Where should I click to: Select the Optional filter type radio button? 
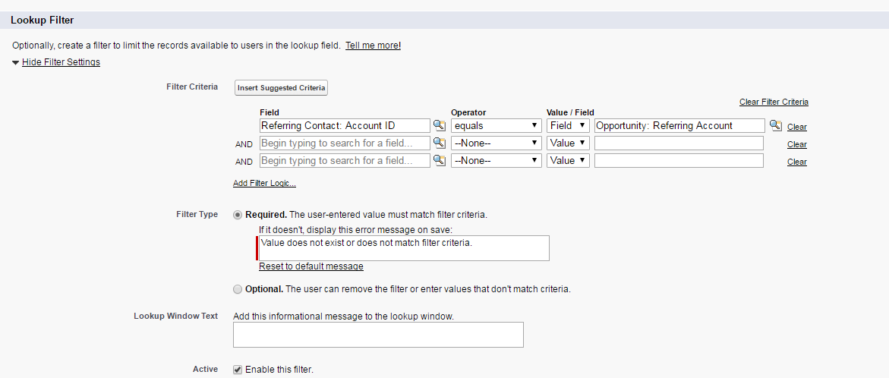(x=238, y=289)
